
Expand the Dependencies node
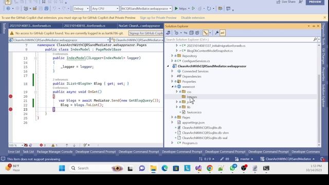(x=172, y=77)
